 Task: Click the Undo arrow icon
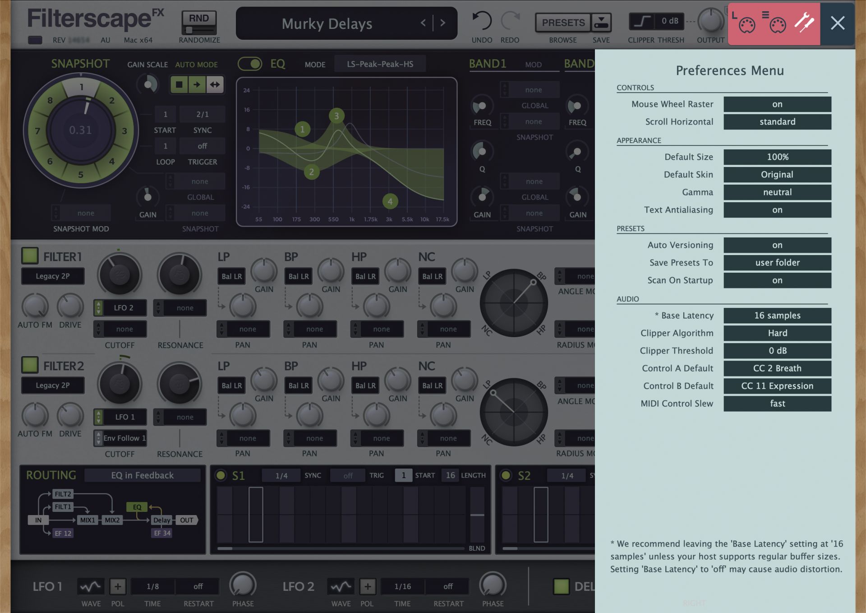click(481, 21)
